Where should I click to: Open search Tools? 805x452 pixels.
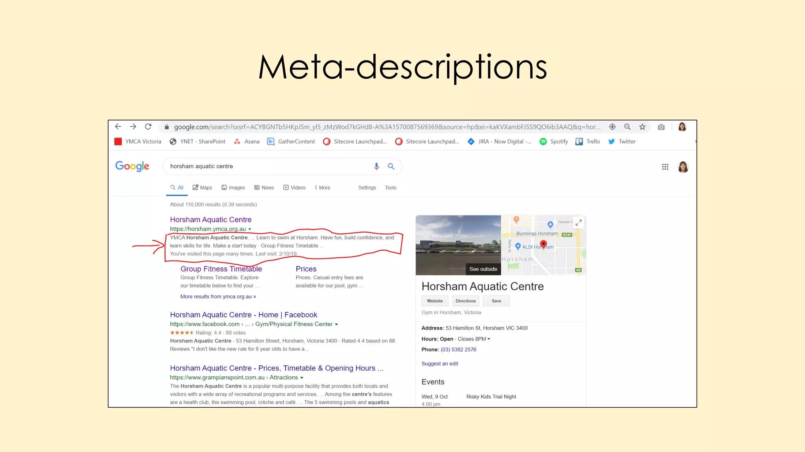[391, 188]
